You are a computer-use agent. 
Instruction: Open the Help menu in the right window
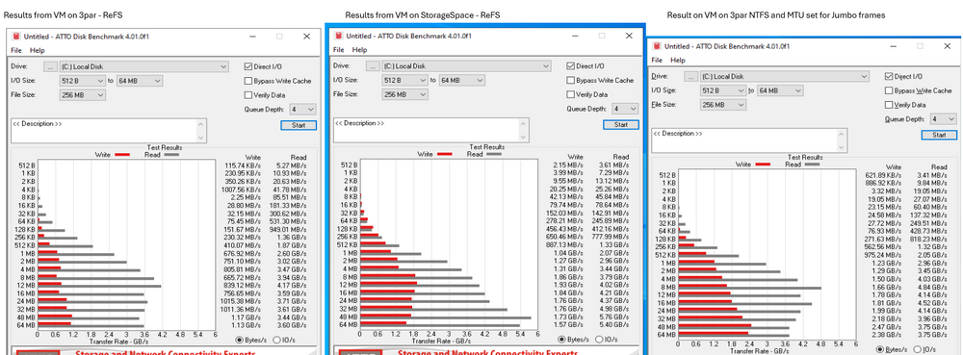(x=677, y=60)
